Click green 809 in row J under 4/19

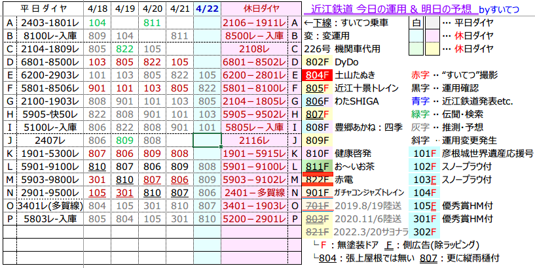[x=124, y=141]
